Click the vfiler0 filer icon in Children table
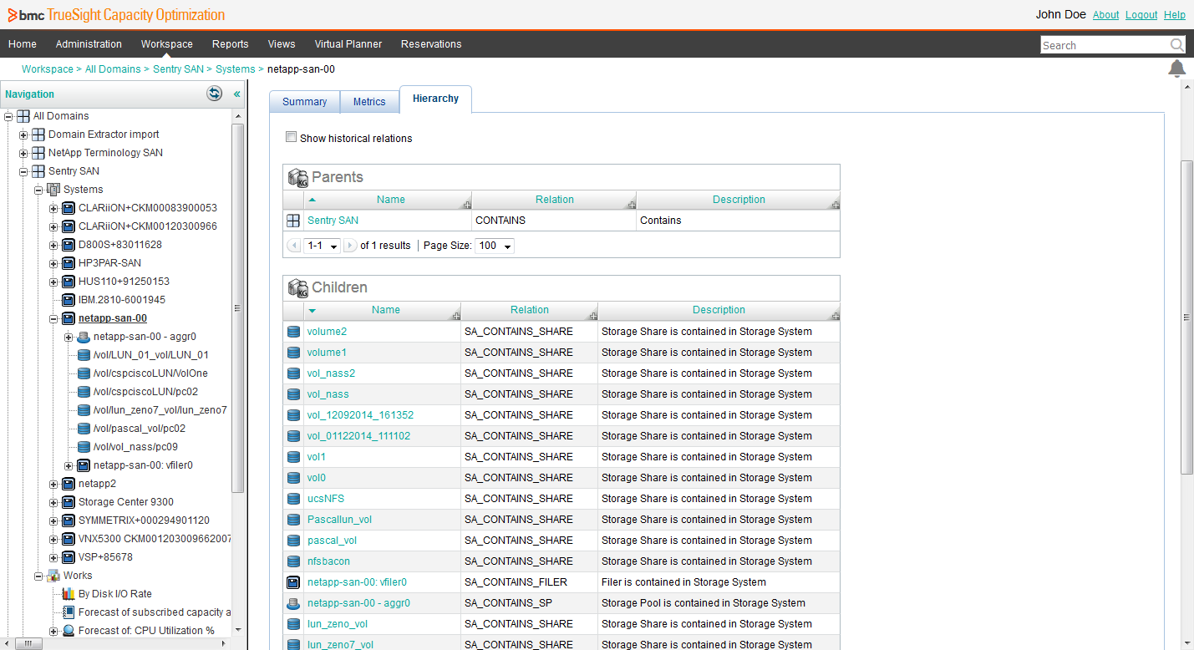This screenshot has height=650, width=1194. coord(293,582)
